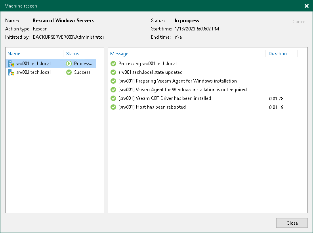Click the Cancel link
This screenshot has height=233, width=313.
point(299,22)
